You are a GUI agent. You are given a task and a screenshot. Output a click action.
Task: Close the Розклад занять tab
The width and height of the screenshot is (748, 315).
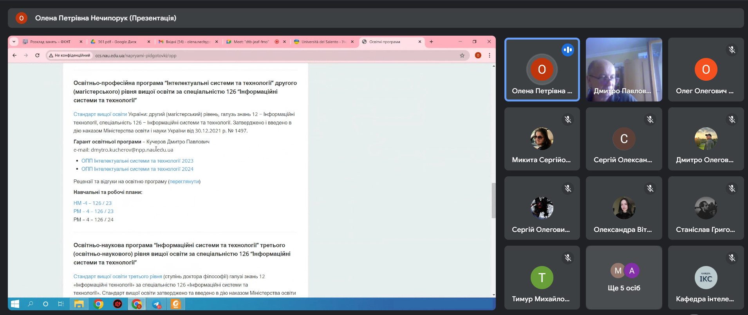click(81, 42)
